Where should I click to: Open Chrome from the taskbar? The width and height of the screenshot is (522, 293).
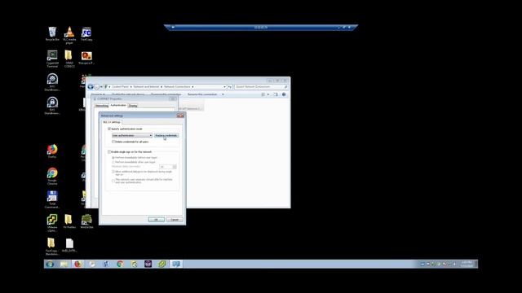[x=120, y=264]
